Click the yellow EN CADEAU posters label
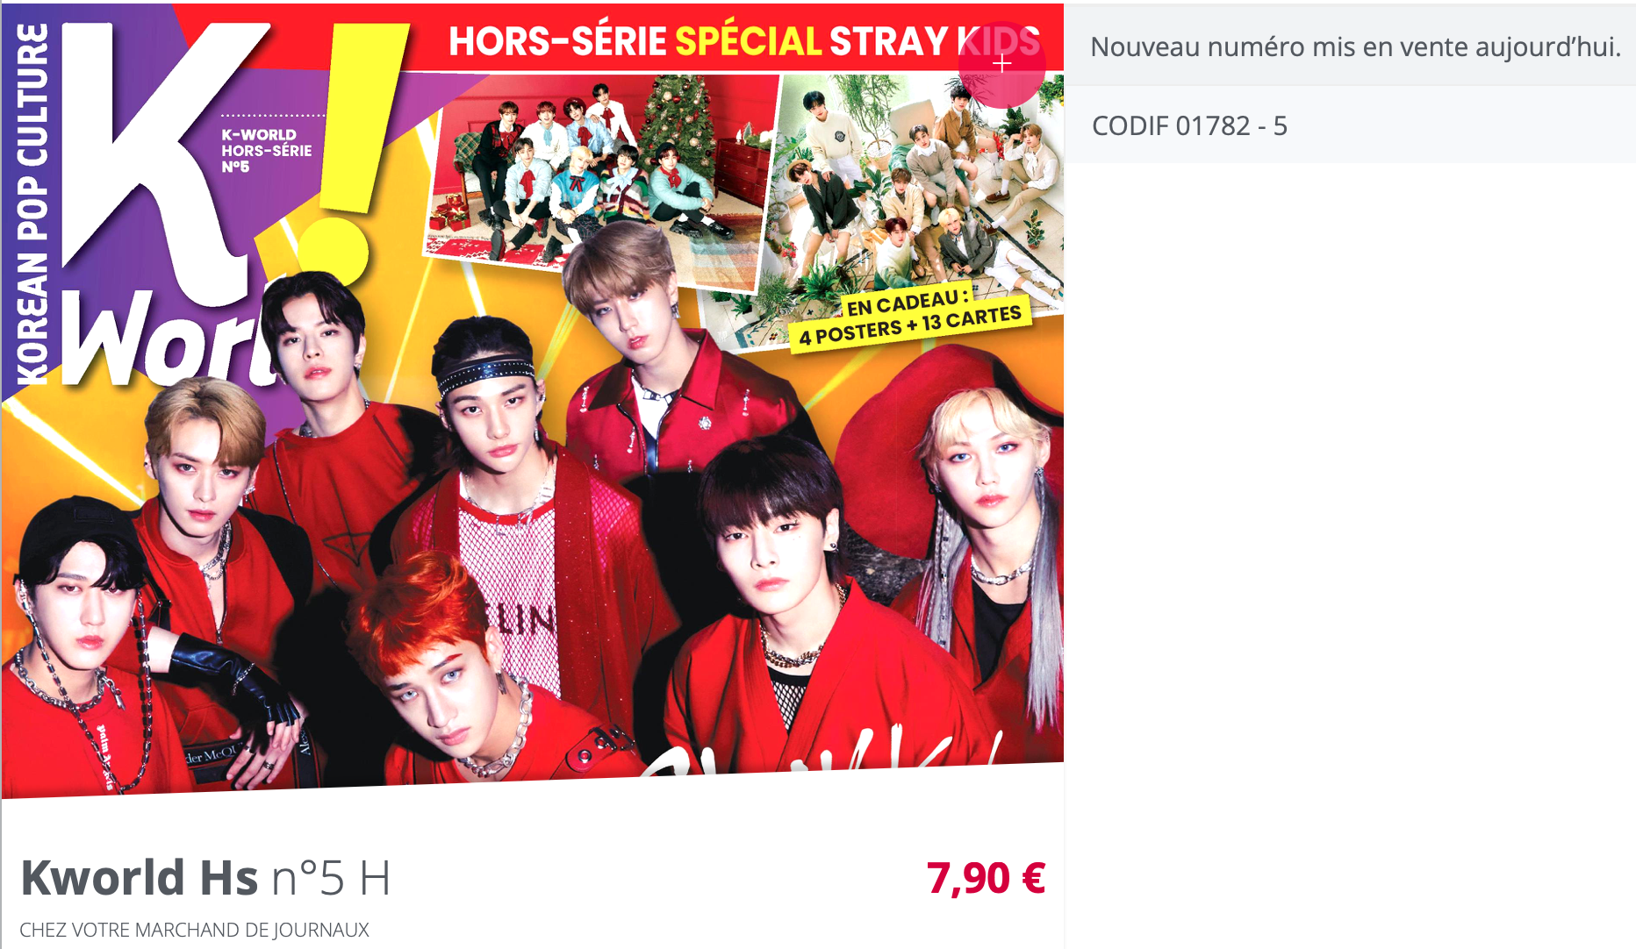 [x=910, y=319]
